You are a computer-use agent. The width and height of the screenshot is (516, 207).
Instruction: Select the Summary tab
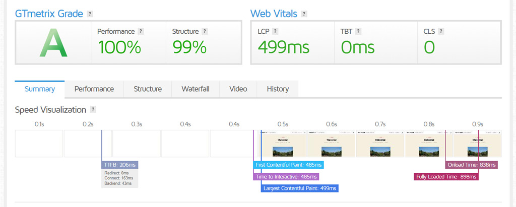coord(40,89)
